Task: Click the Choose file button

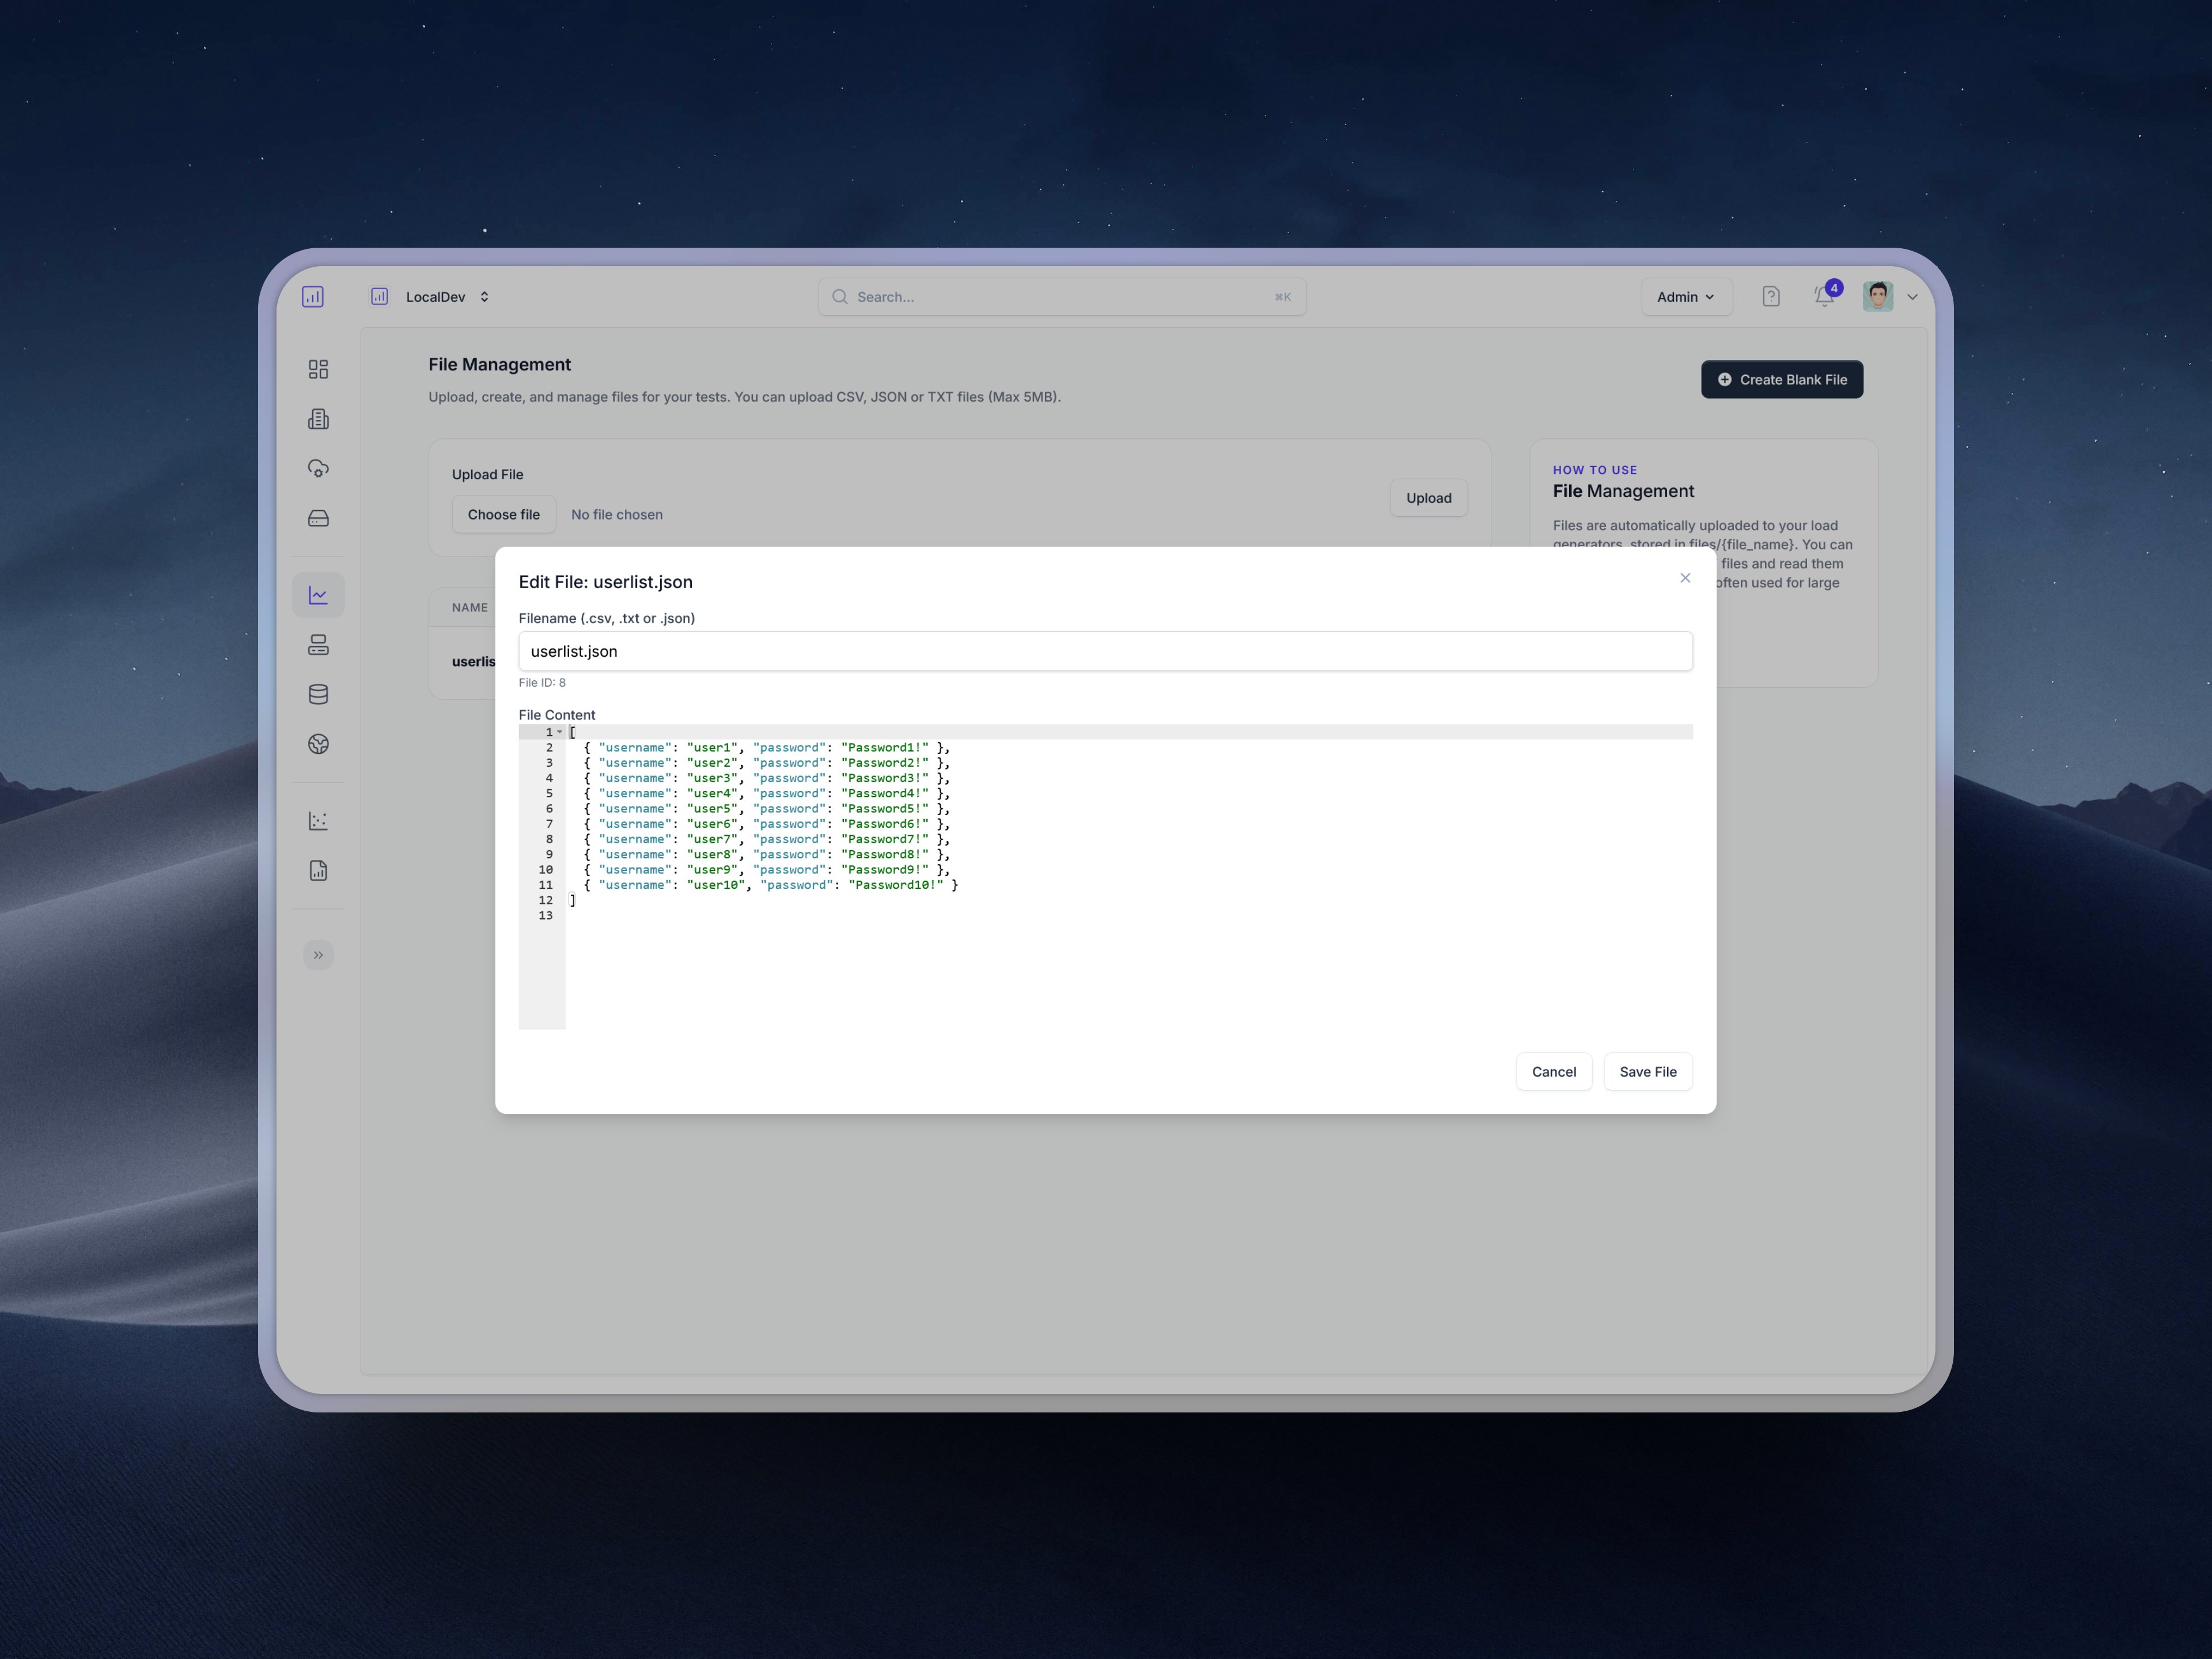Action: [x=504, y=515]
